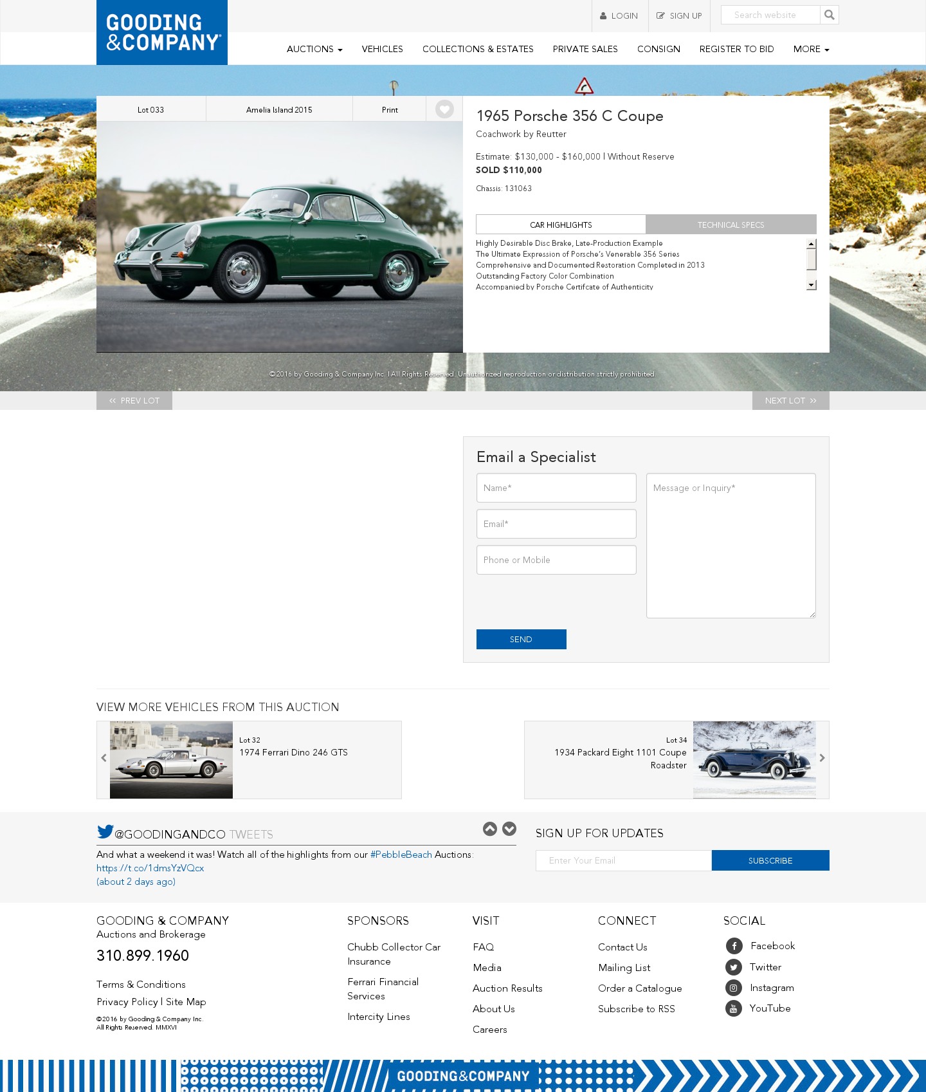926x1092 pixels.
Task: Open the Consign page
Action: [x=658, y=49]
